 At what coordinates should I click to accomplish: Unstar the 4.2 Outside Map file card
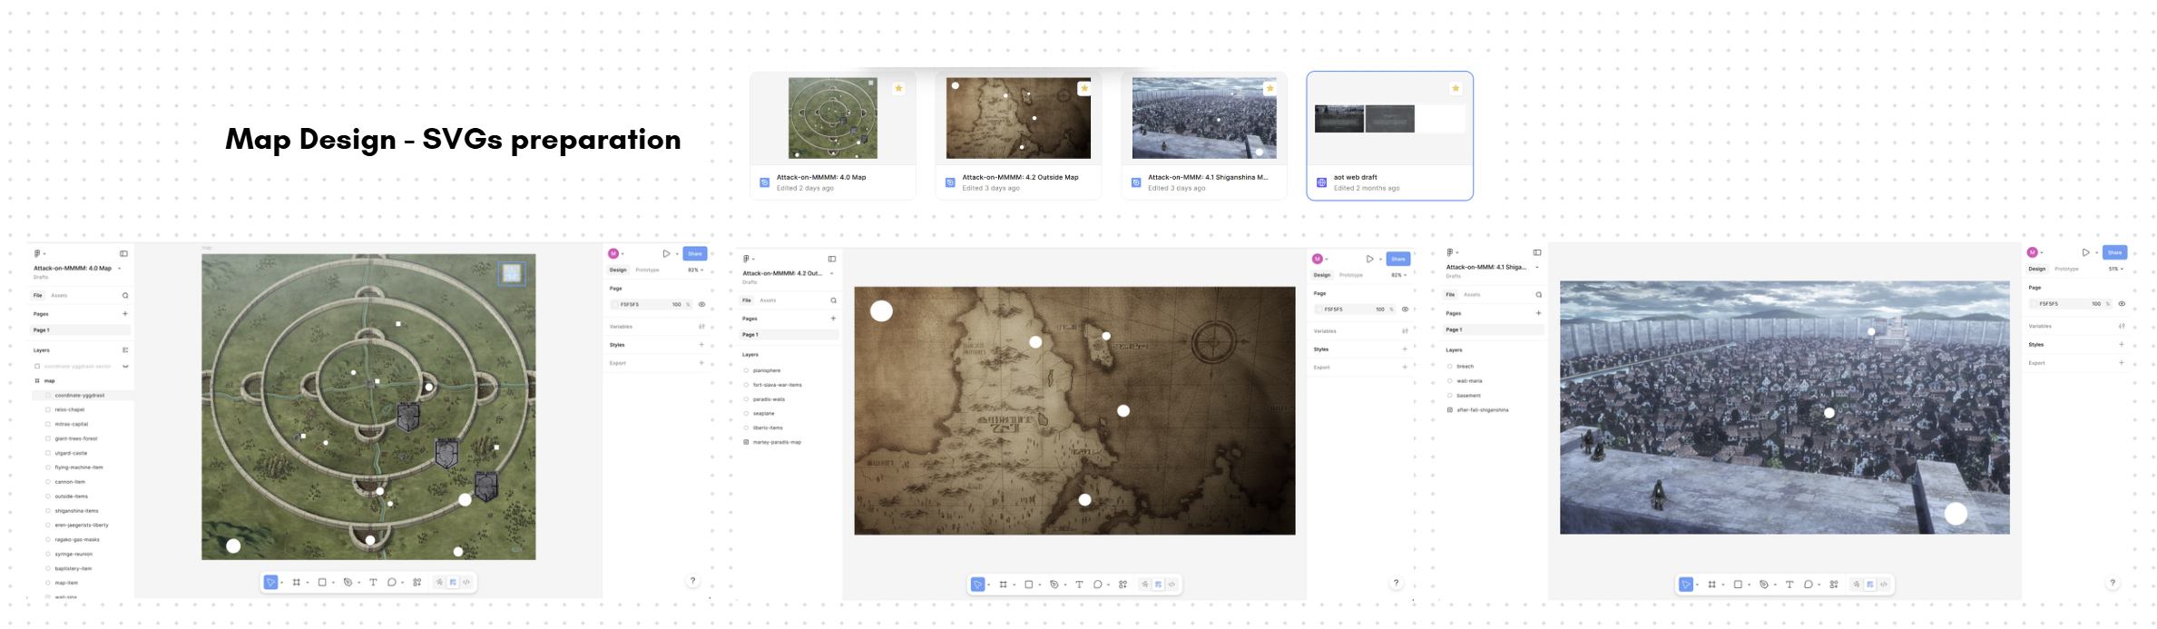(1084, 88)
